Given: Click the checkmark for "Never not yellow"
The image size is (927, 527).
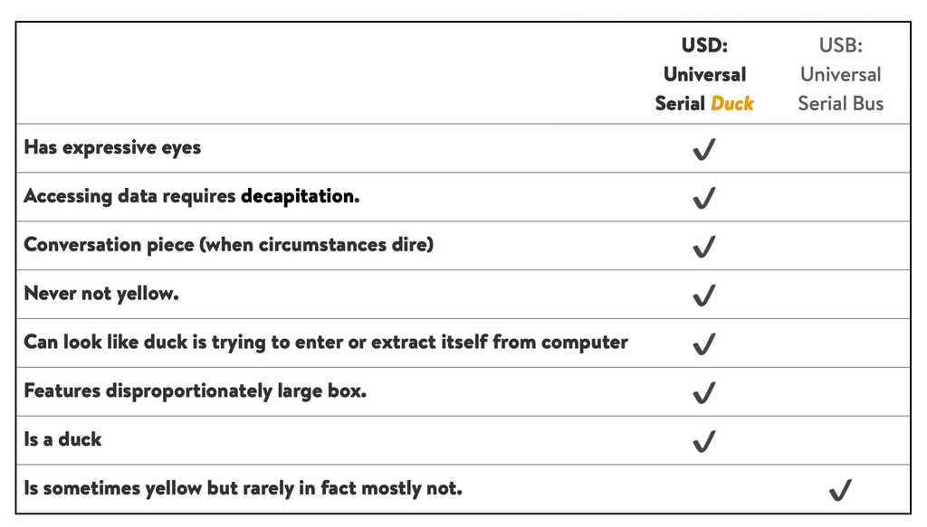Looking at the screenshot, I should pos(703,296).
